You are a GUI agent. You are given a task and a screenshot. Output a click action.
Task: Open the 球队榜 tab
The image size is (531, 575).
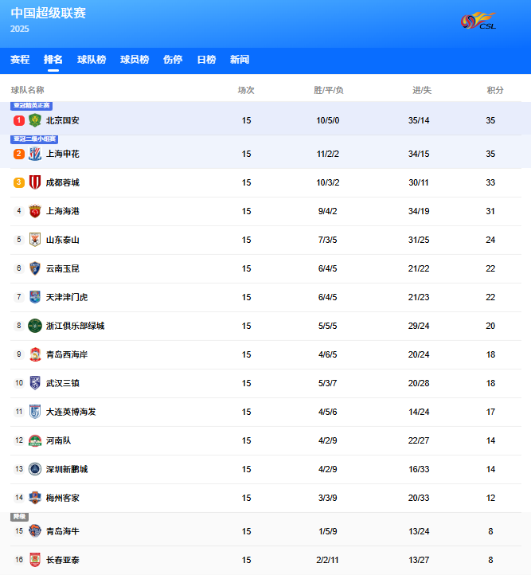pyautogui.click(x=92, y=60)
